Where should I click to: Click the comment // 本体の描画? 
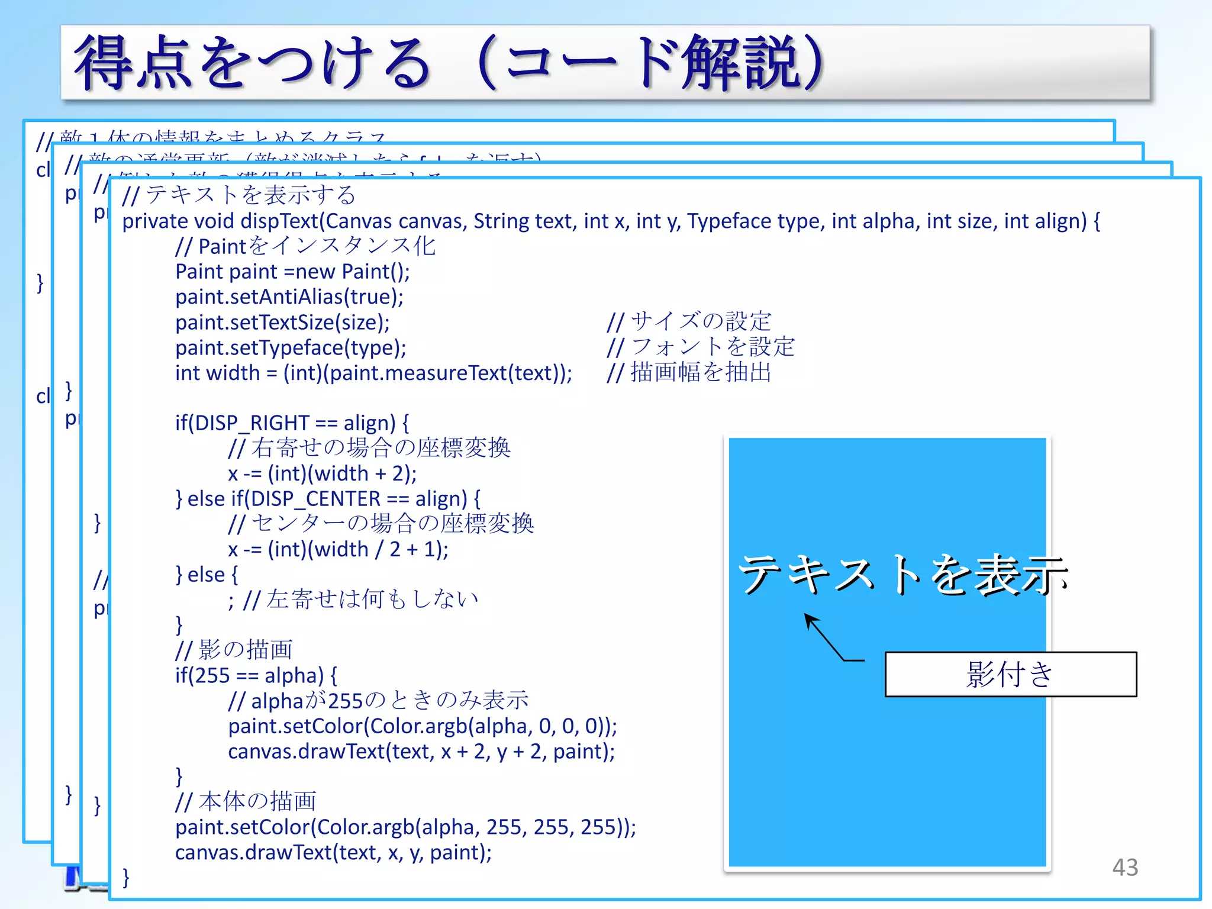coord(246,801)
